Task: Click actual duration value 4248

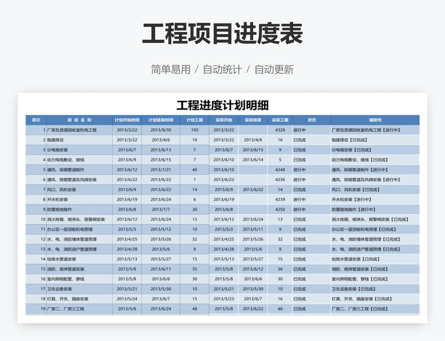Action: 280,170
